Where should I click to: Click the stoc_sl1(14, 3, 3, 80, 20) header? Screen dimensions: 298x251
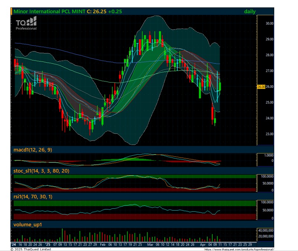pos(41,171)
